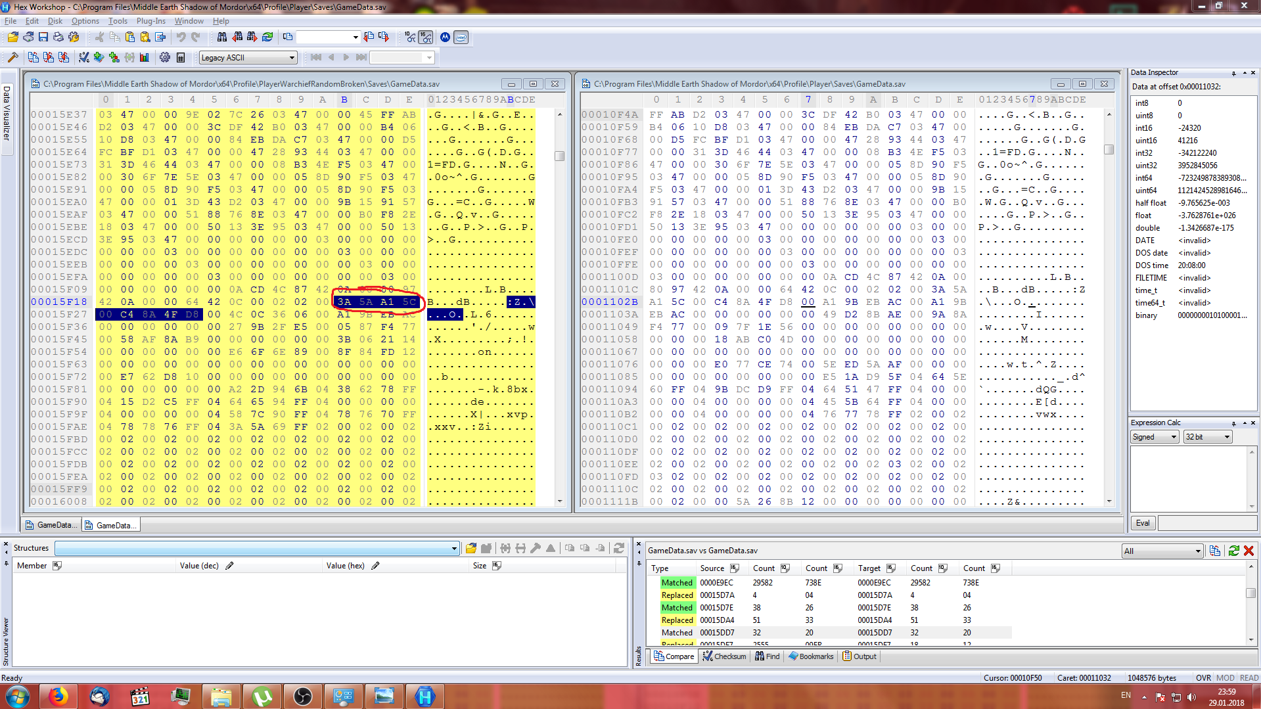Click the Character Distribution bar chart icon
The image size is (1261, 709).
[145, 58]
